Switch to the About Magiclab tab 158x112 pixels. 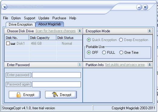pos(50,24)
